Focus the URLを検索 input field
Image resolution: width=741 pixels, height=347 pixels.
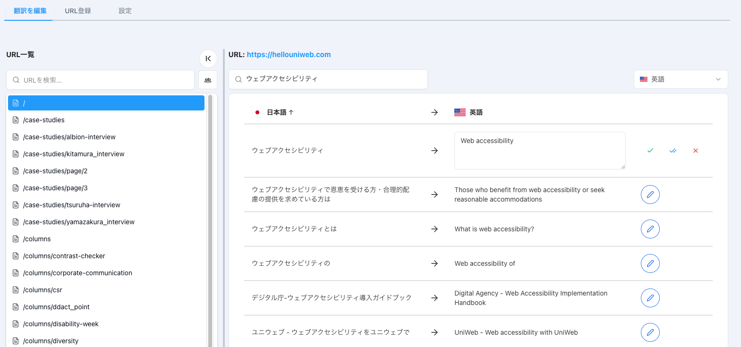tap(100, 80)
